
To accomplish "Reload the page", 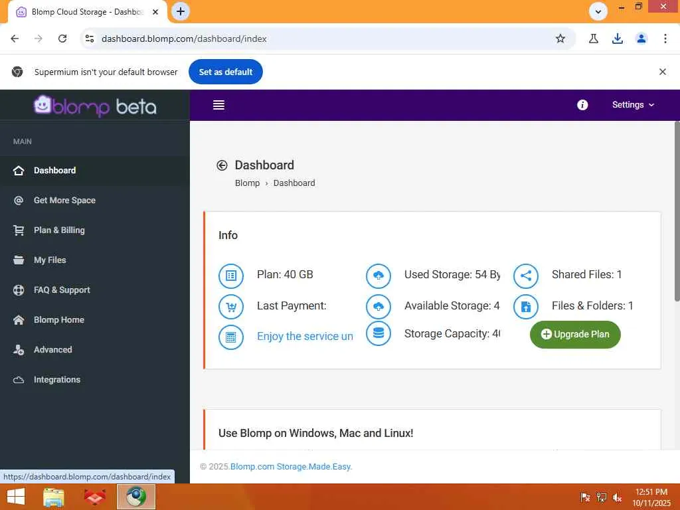I will 62,39.
